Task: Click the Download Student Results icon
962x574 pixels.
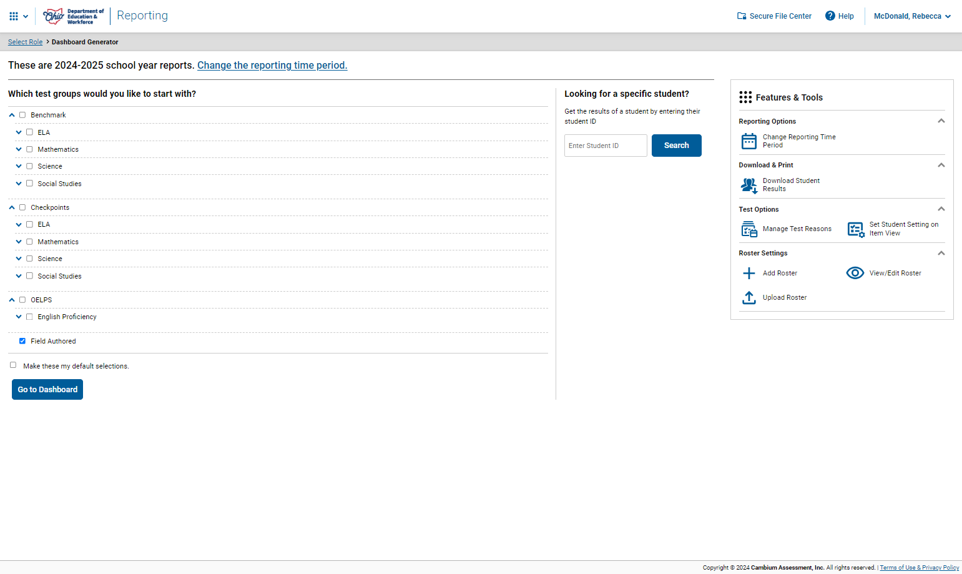Action: tap(749, 186)
